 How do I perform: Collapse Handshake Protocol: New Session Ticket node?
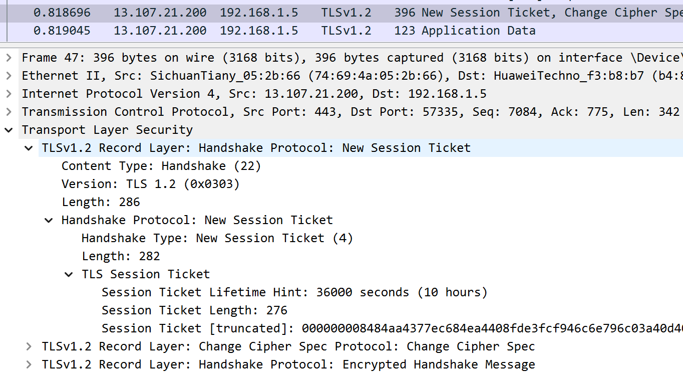click(x=49, y=220)
